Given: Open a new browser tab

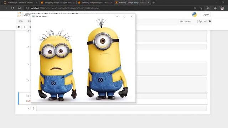Looking at the screenshot, I should (x=154, y=2).
